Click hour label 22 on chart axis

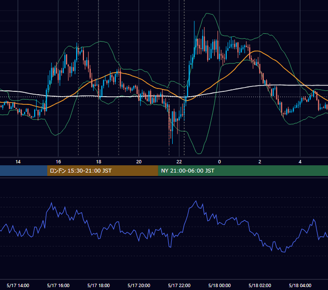[179, 162]
